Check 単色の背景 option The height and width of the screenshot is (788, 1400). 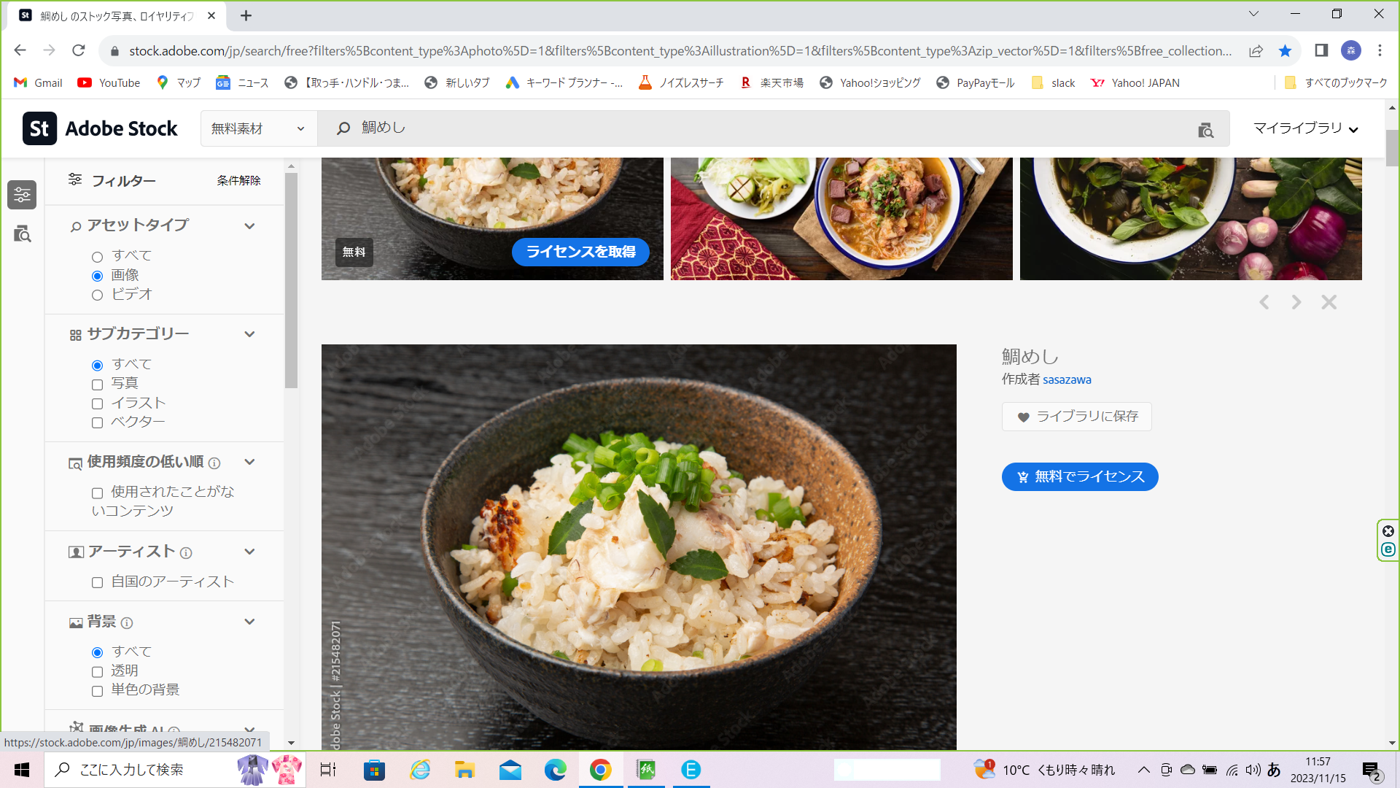tap(97, 691)
